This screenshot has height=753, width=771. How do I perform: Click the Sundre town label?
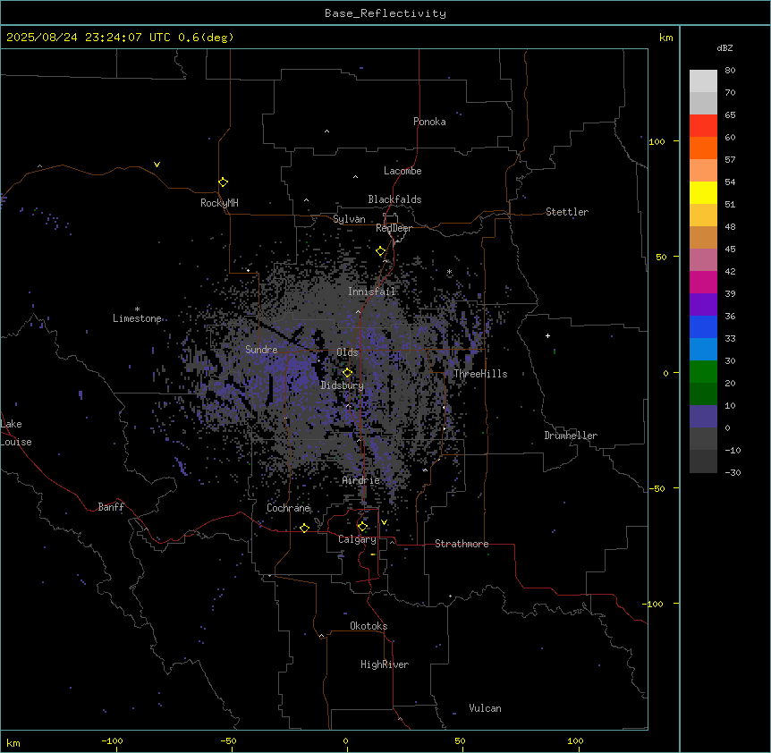tap(261, 350)
